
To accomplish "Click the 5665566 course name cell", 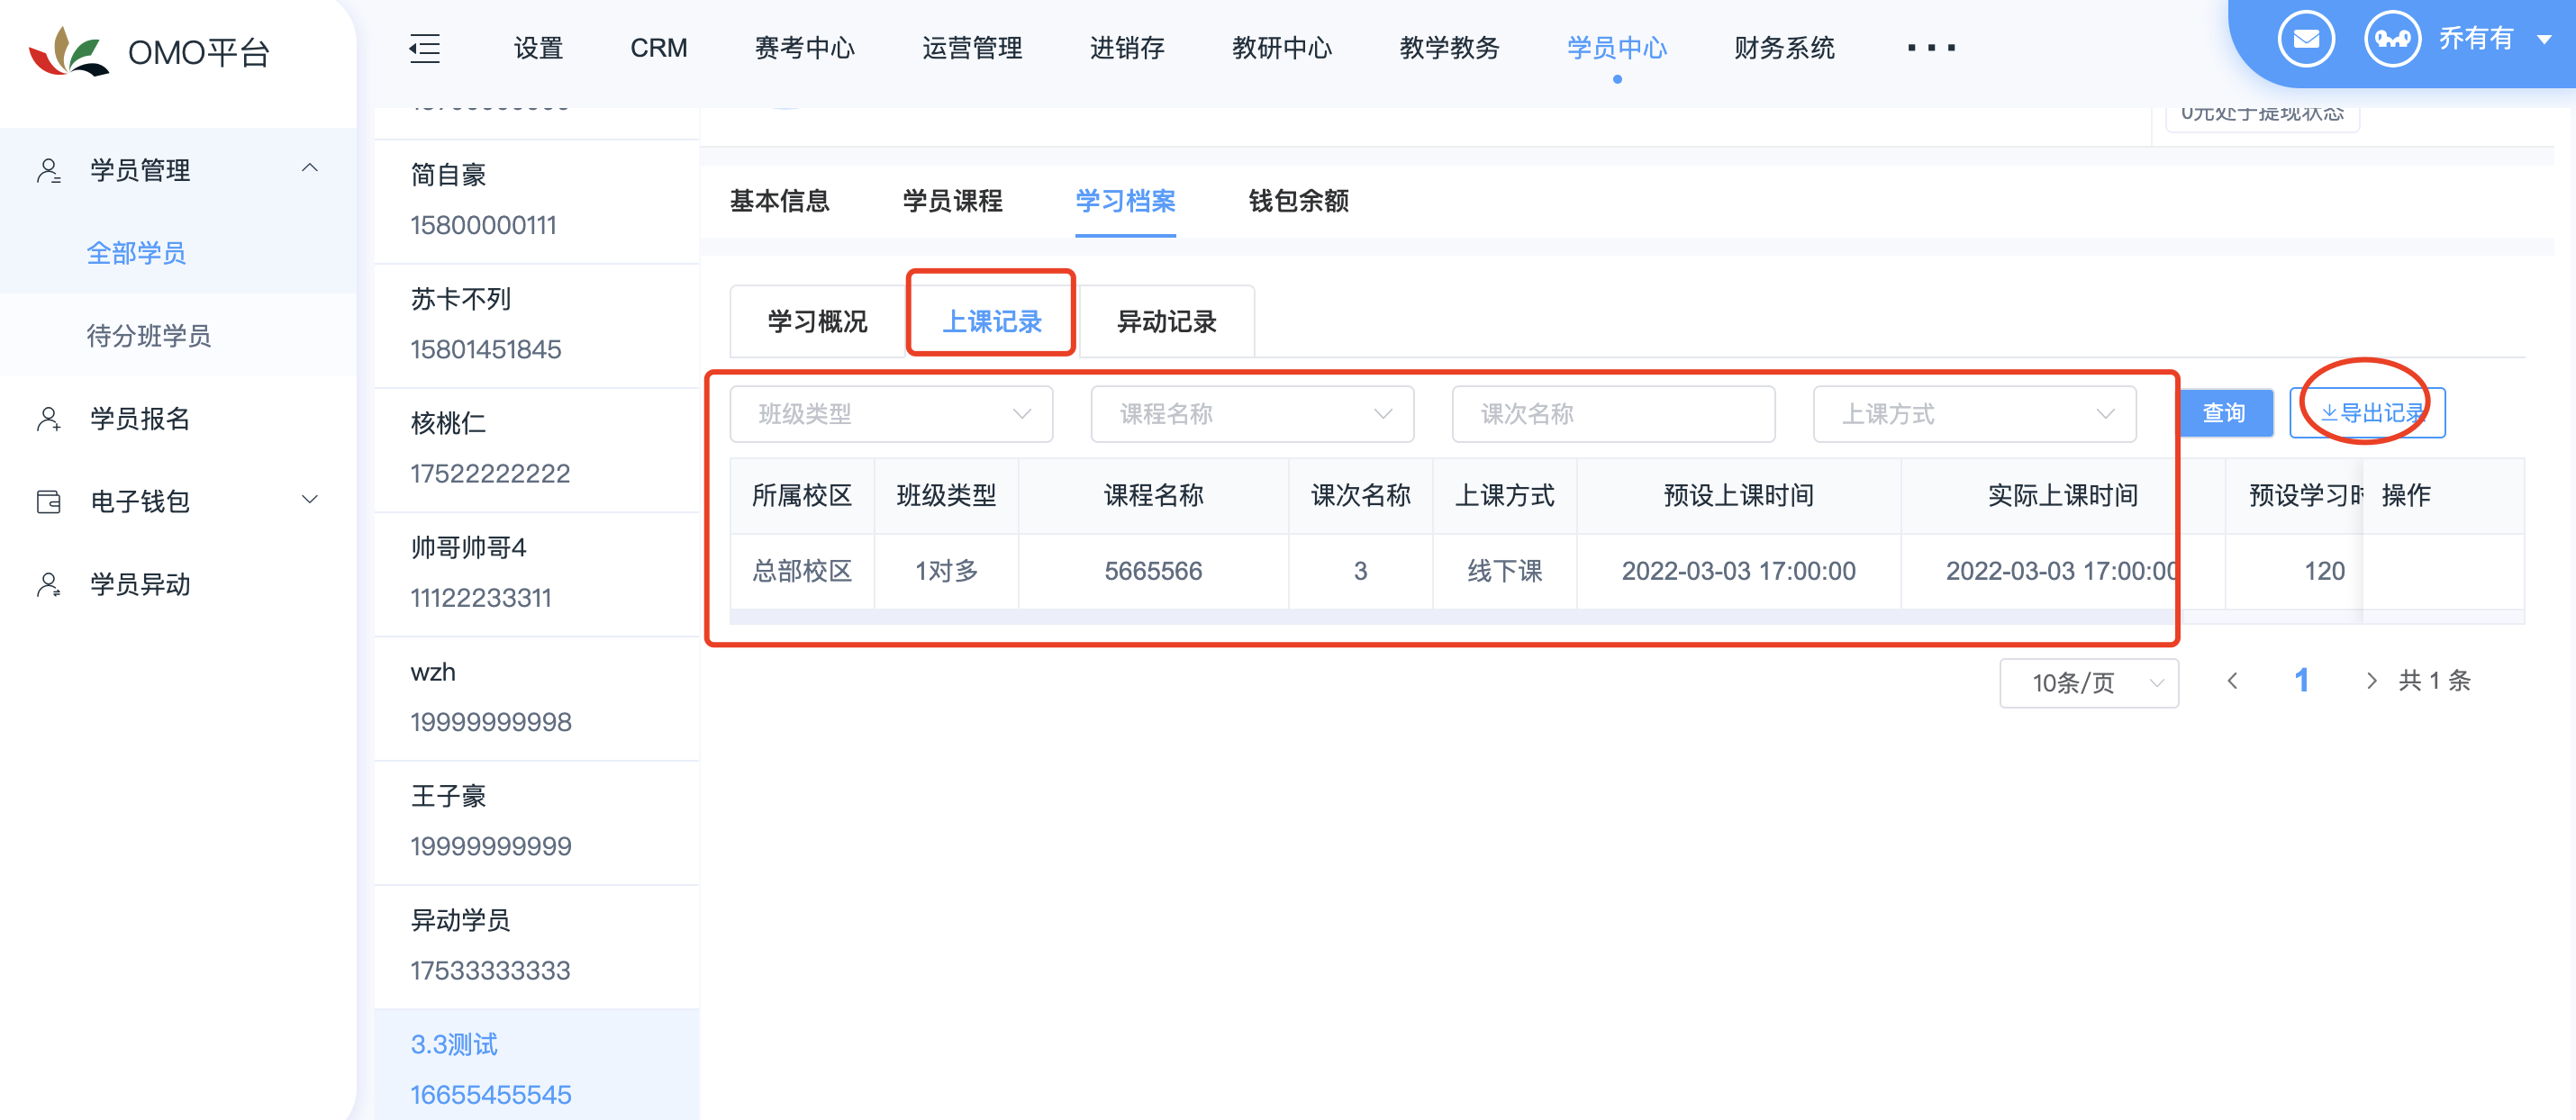I will pos(1153,571).
